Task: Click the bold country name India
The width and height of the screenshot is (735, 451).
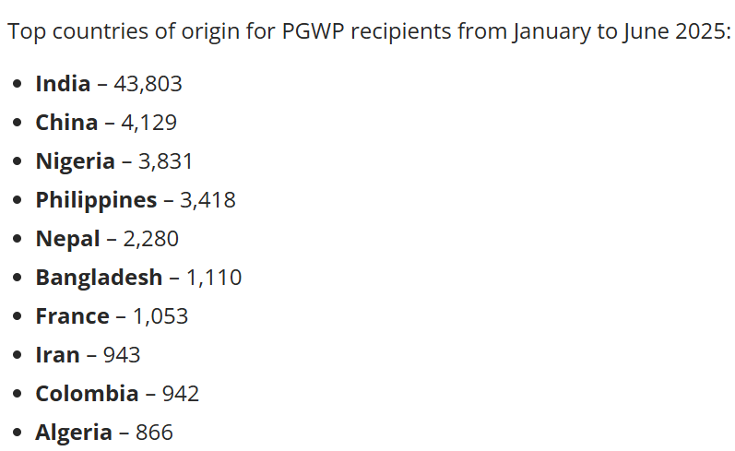Action: click(63, 84)
